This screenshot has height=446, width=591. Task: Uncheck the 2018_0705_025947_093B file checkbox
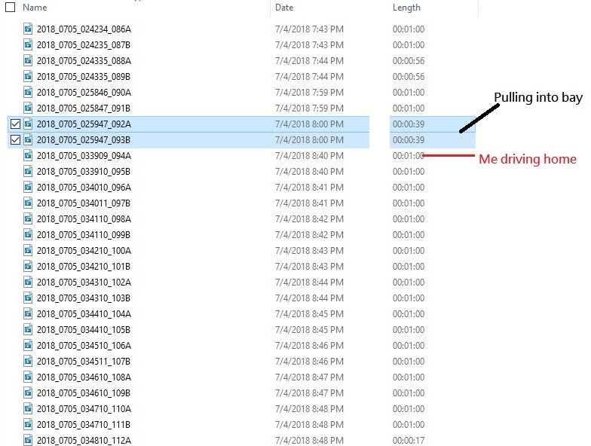tap(15, 140)
